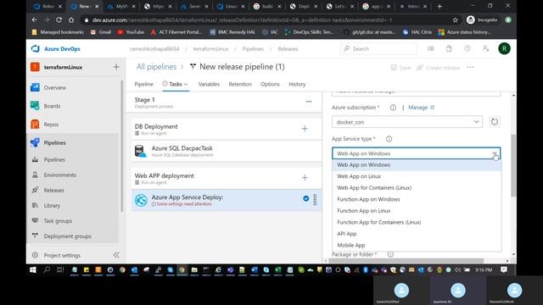
Task: Collapse the sidebar with double-chevron icon
Action: click(116, 255)
